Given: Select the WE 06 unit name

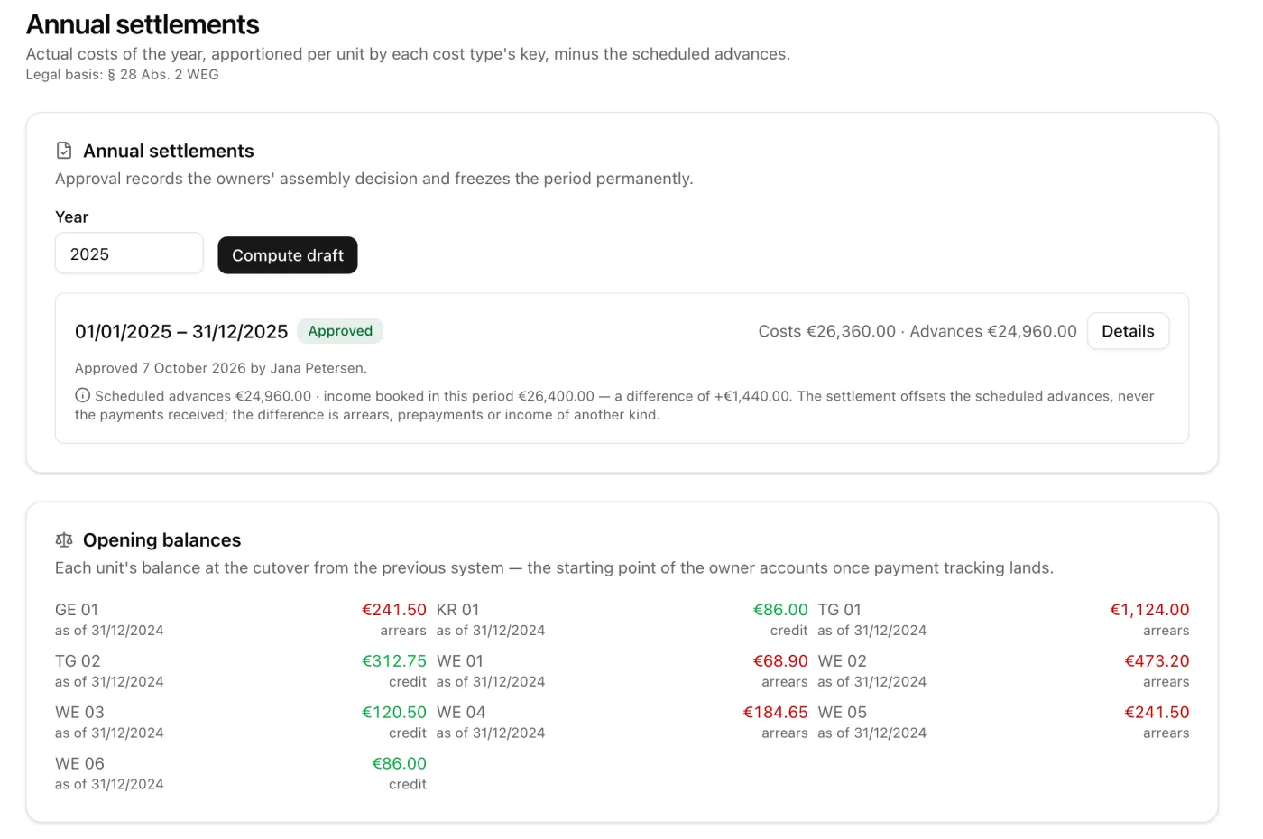Looking at the screenshot, I should 79,764.
